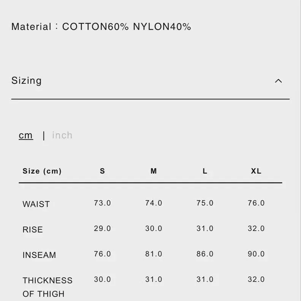Select the cm unit option
Image resolution: width=301 pixels, height=301 pixels.
point(26,135)
